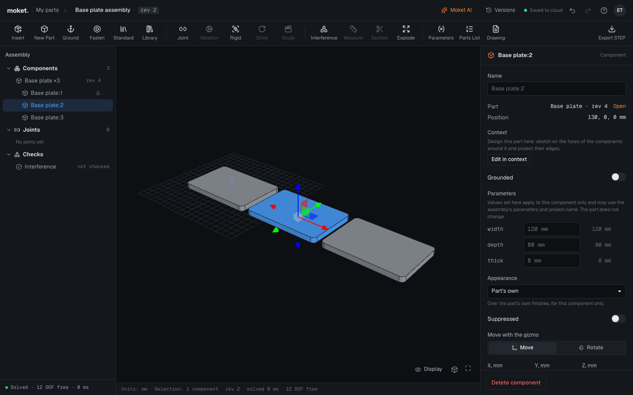Open the Versions history
The width and height of the screenshot is (633, 395).
500,10
